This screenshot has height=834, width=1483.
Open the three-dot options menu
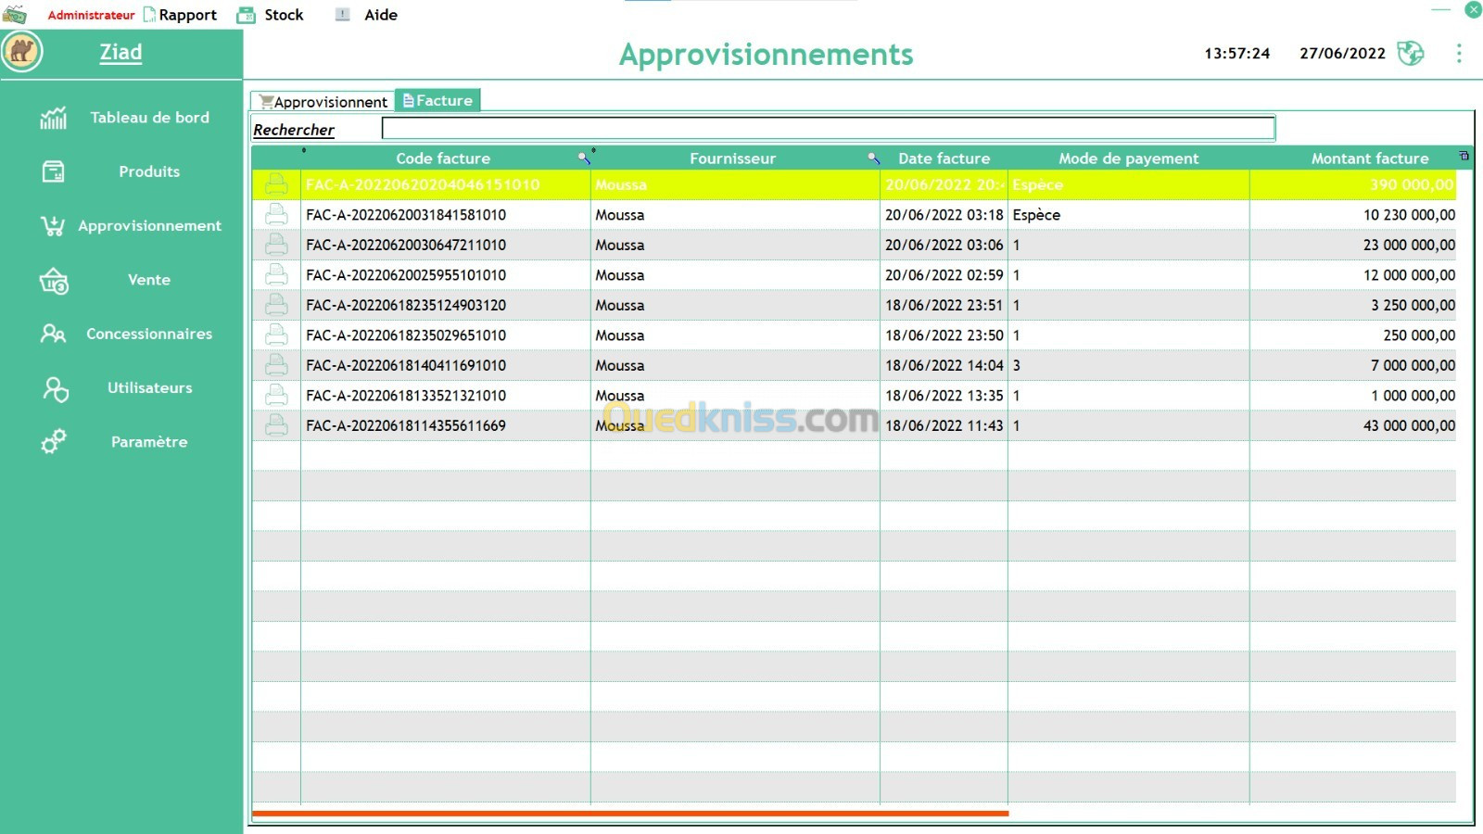[1459, 54]
